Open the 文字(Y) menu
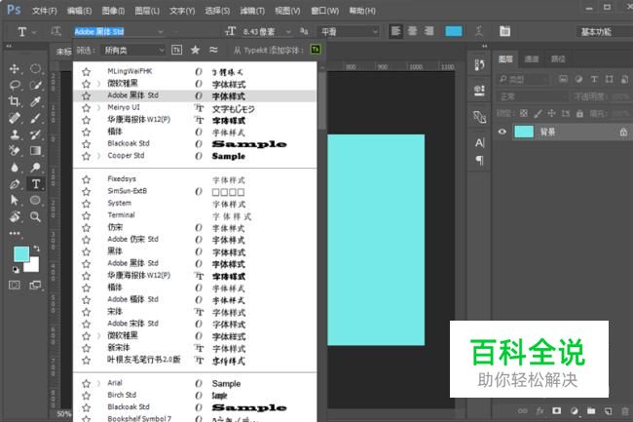The image size is (633, 422). coord(181,11)
